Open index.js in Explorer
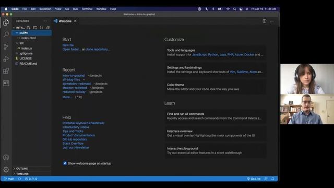334x188 pixels. pos(27,48)
